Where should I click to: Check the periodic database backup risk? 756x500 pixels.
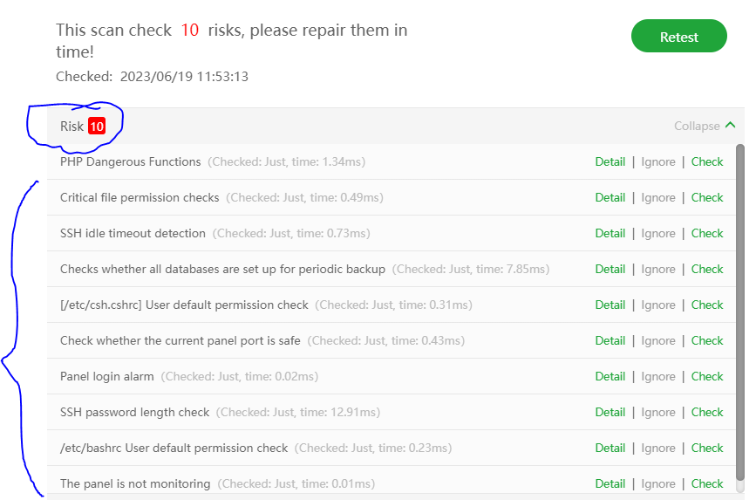pyautogui.click(x=707, y=269)
